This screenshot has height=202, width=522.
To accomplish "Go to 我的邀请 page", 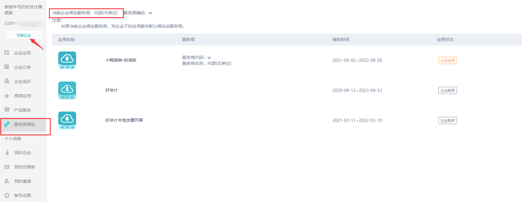I will point(23,181).
